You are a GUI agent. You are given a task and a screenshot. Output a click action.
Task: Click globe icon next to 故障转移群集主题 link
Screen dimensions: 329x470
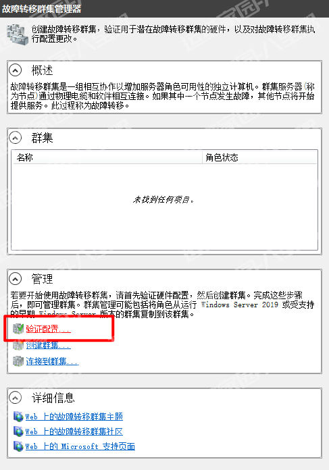(18, 417)
